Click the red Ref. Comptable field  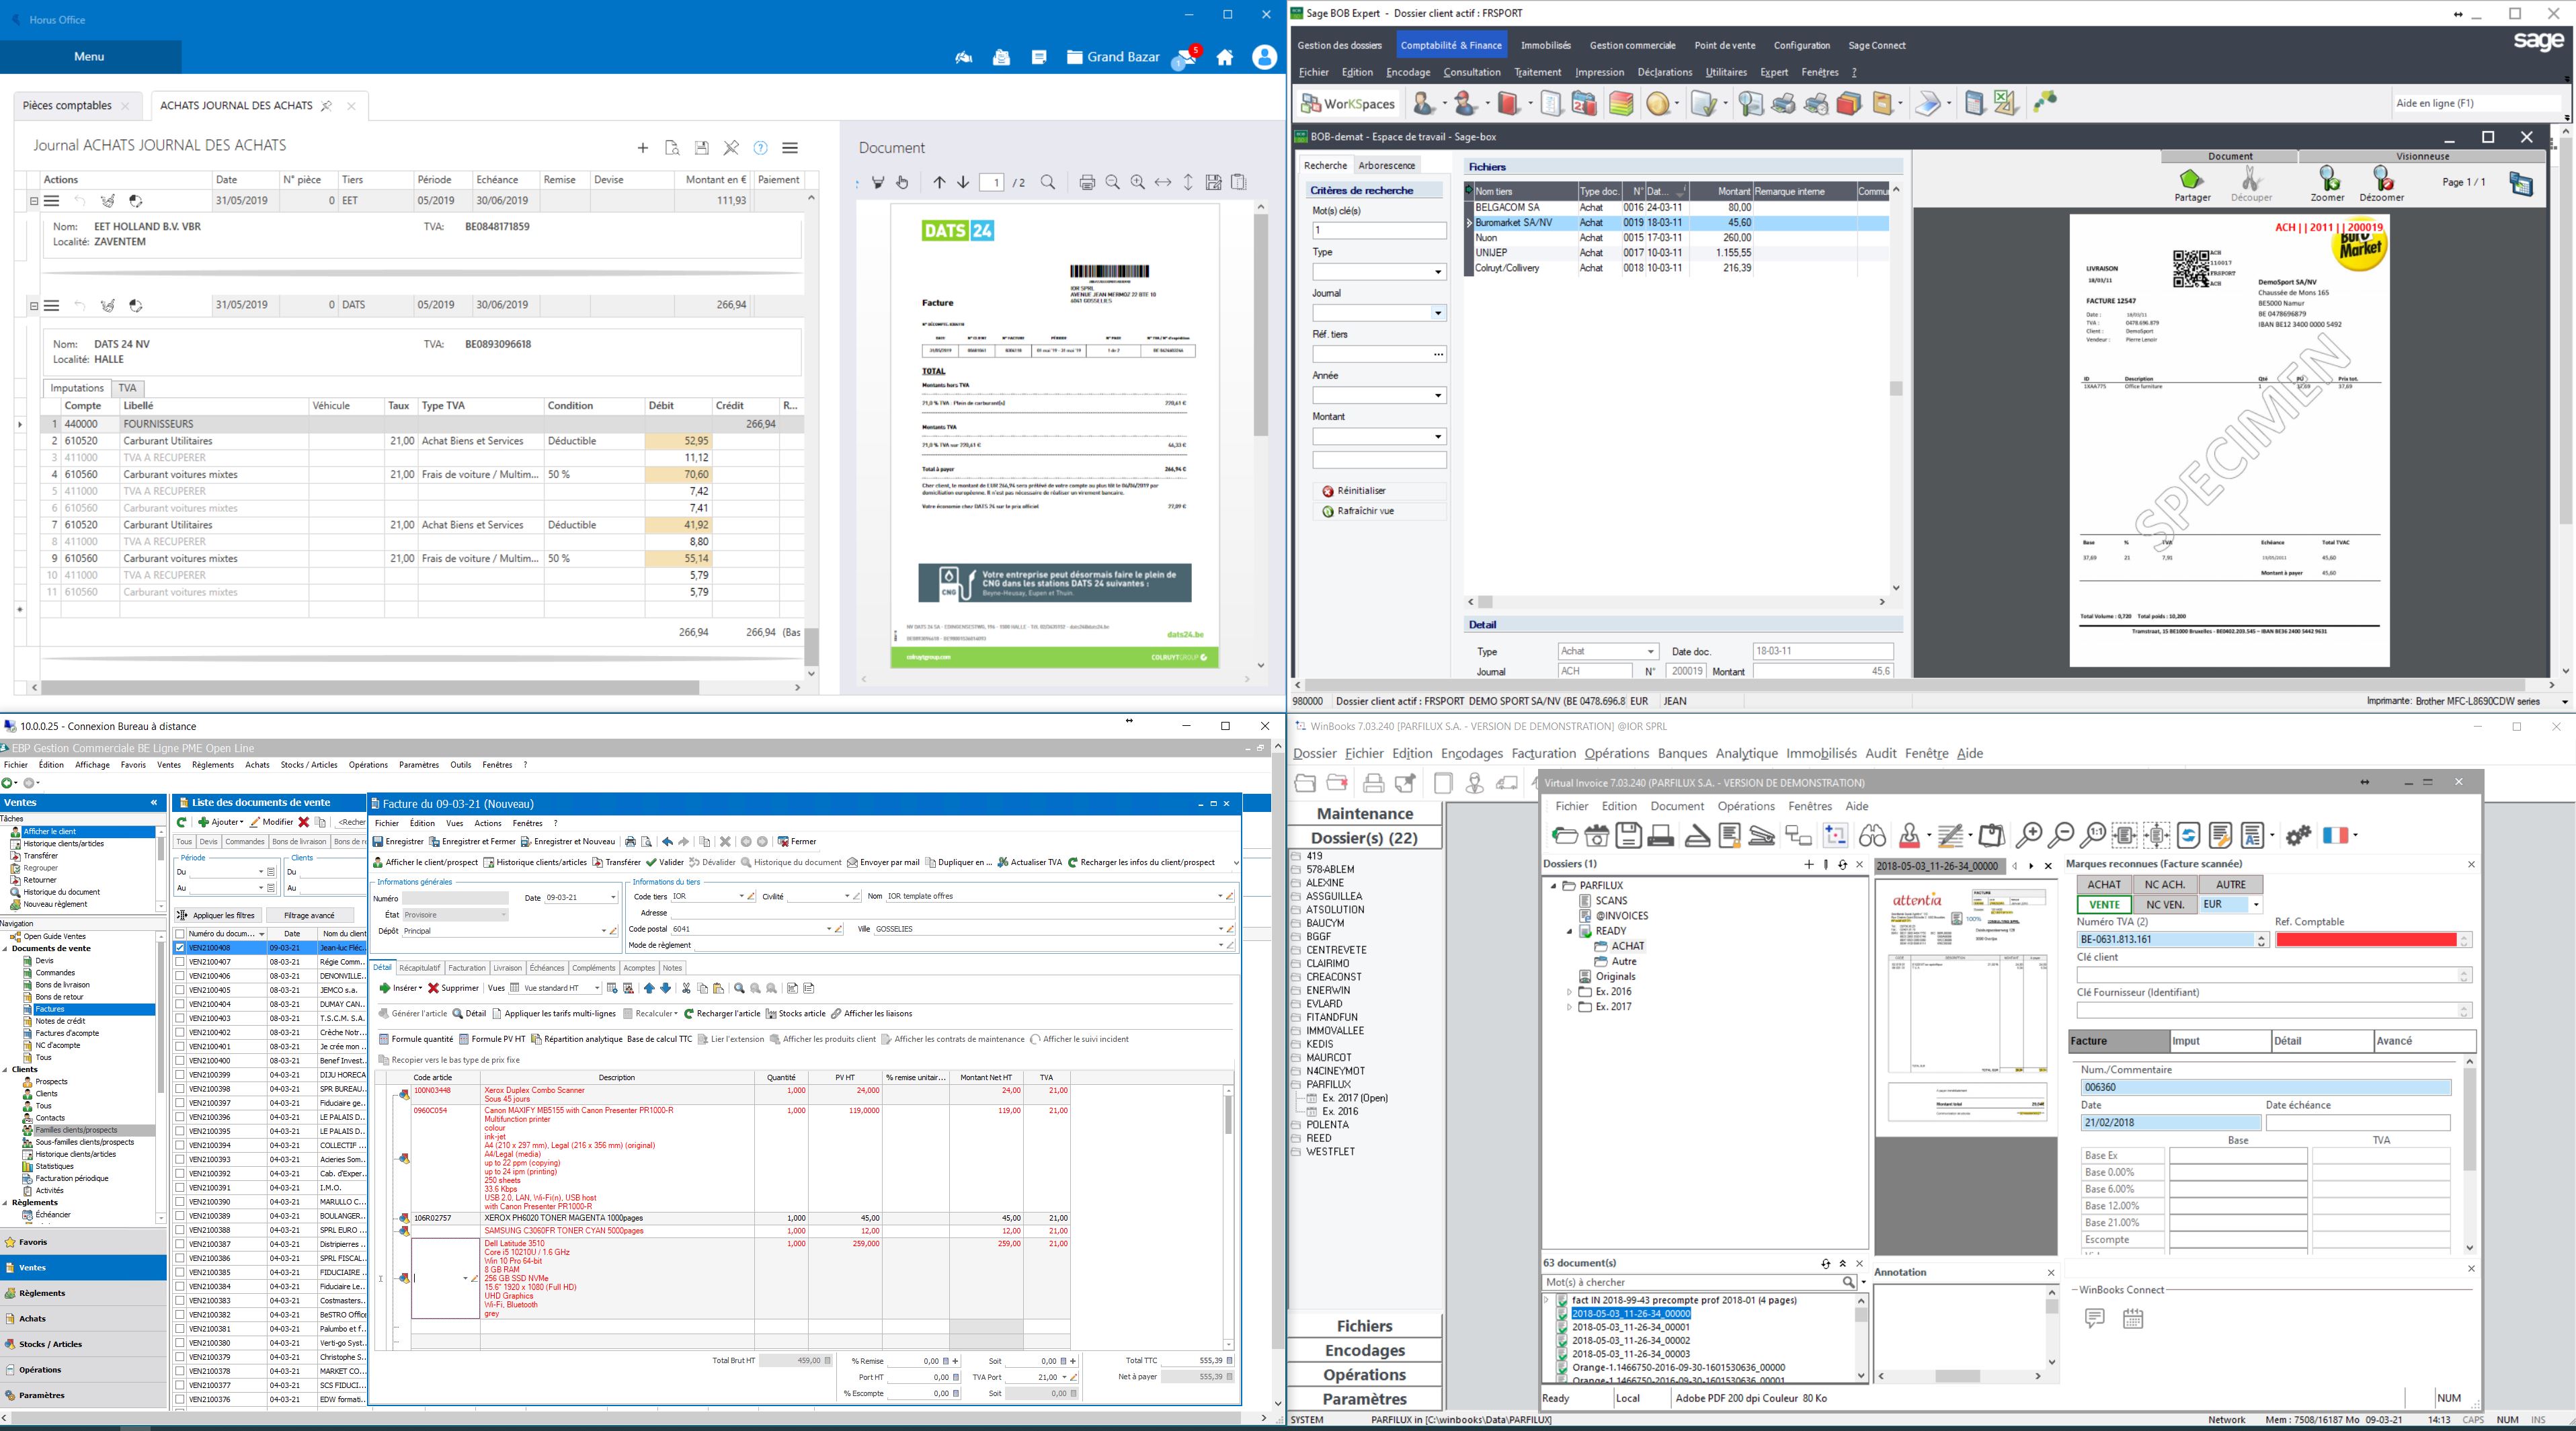coord(2366,940)
